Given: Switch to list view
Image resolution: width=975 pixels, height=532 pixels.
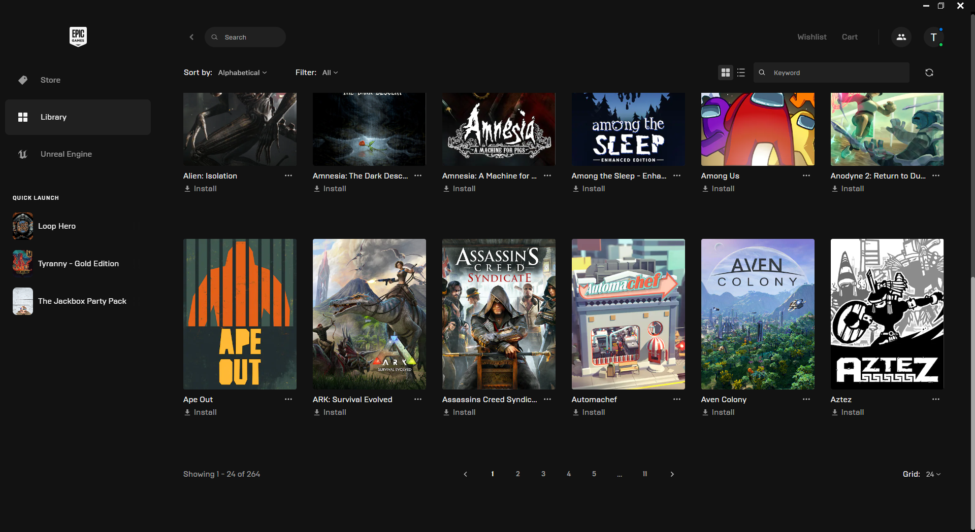Looking at the screenshot, I should pos(741,73).
